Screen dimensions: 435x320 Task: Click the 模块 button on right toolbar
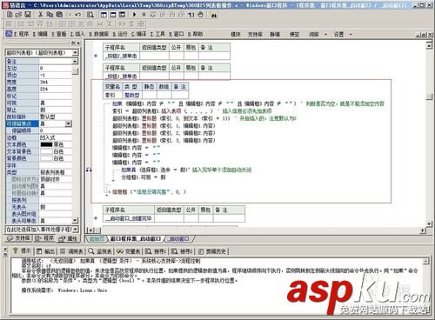(236, 34)
